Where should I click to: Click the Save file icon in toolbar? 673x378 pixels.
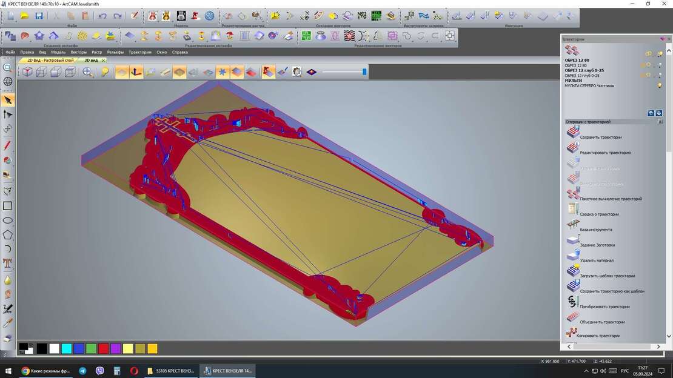[39, 16]
